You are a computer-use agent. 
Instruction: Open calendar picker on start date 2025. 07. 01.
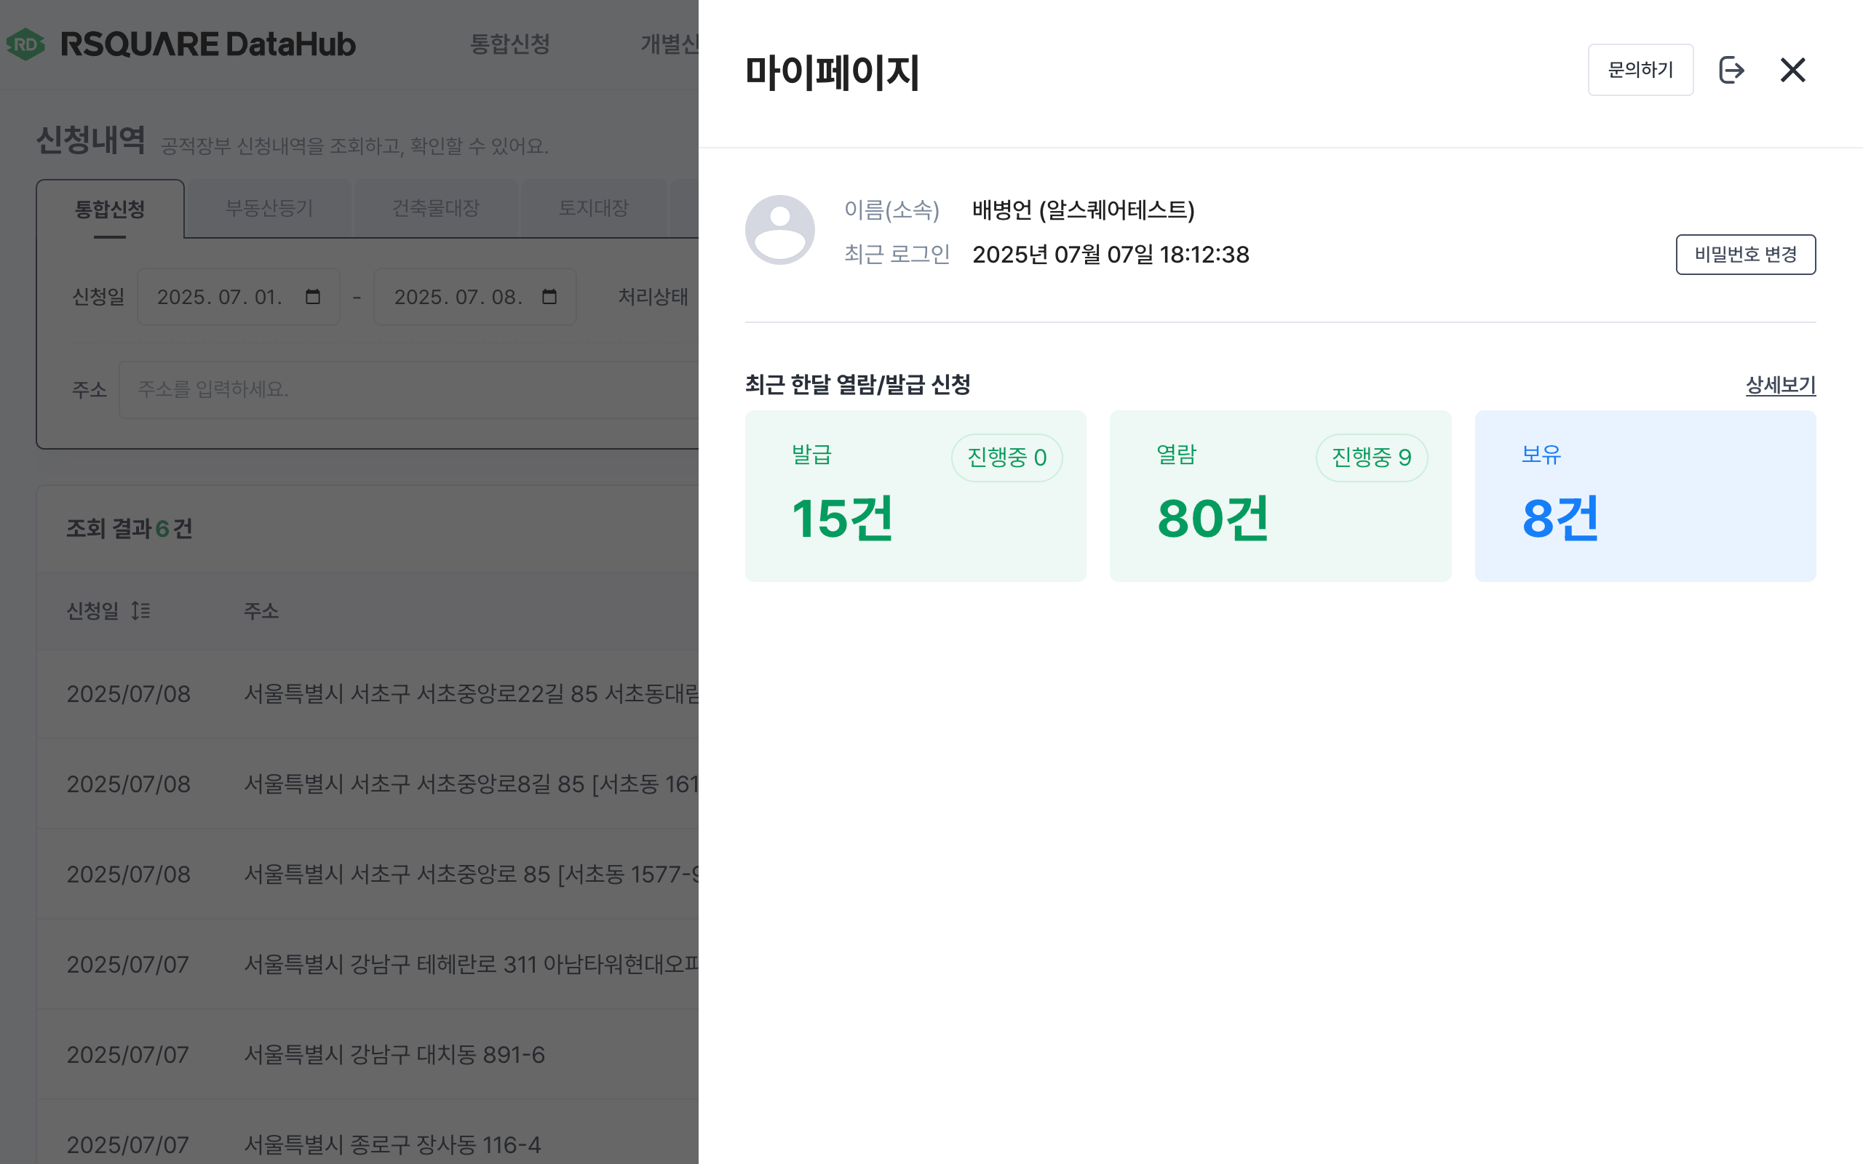312,297
